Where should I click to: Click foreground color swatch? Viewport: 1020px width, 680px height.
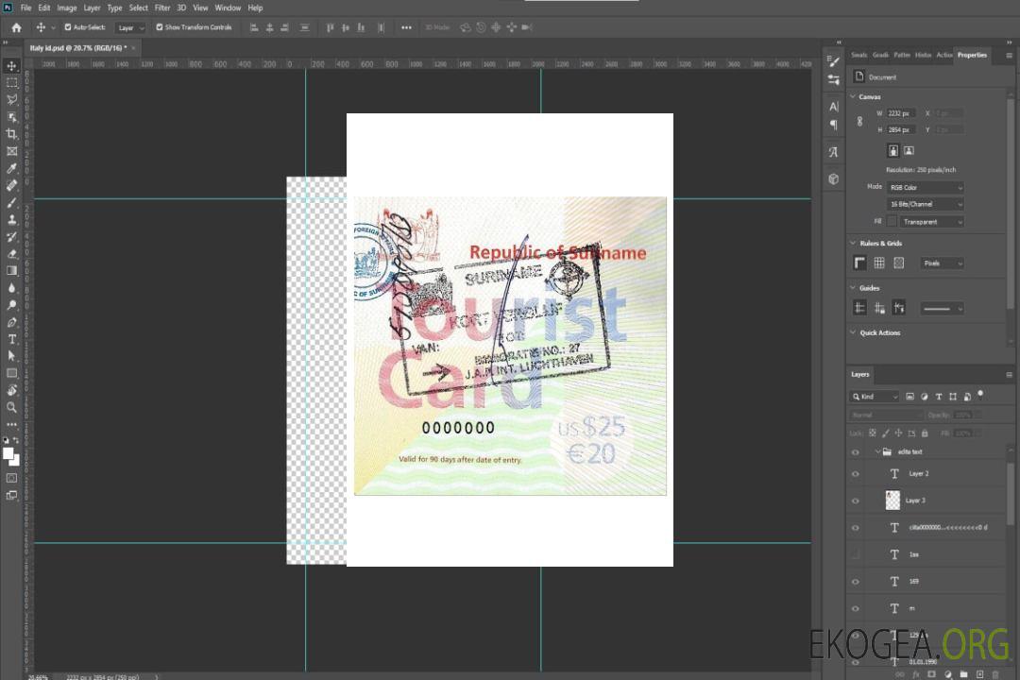pyautogui.click(x=8, y=453)
